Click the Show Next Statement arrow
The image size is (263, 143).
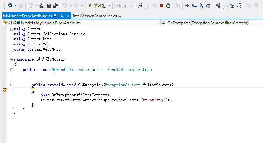pos(187,6)
